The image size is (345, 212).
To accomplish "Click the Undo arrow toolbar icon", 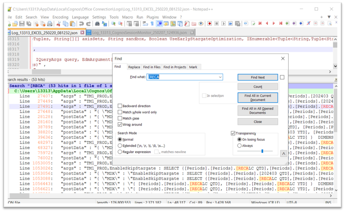I will point(81,24).
